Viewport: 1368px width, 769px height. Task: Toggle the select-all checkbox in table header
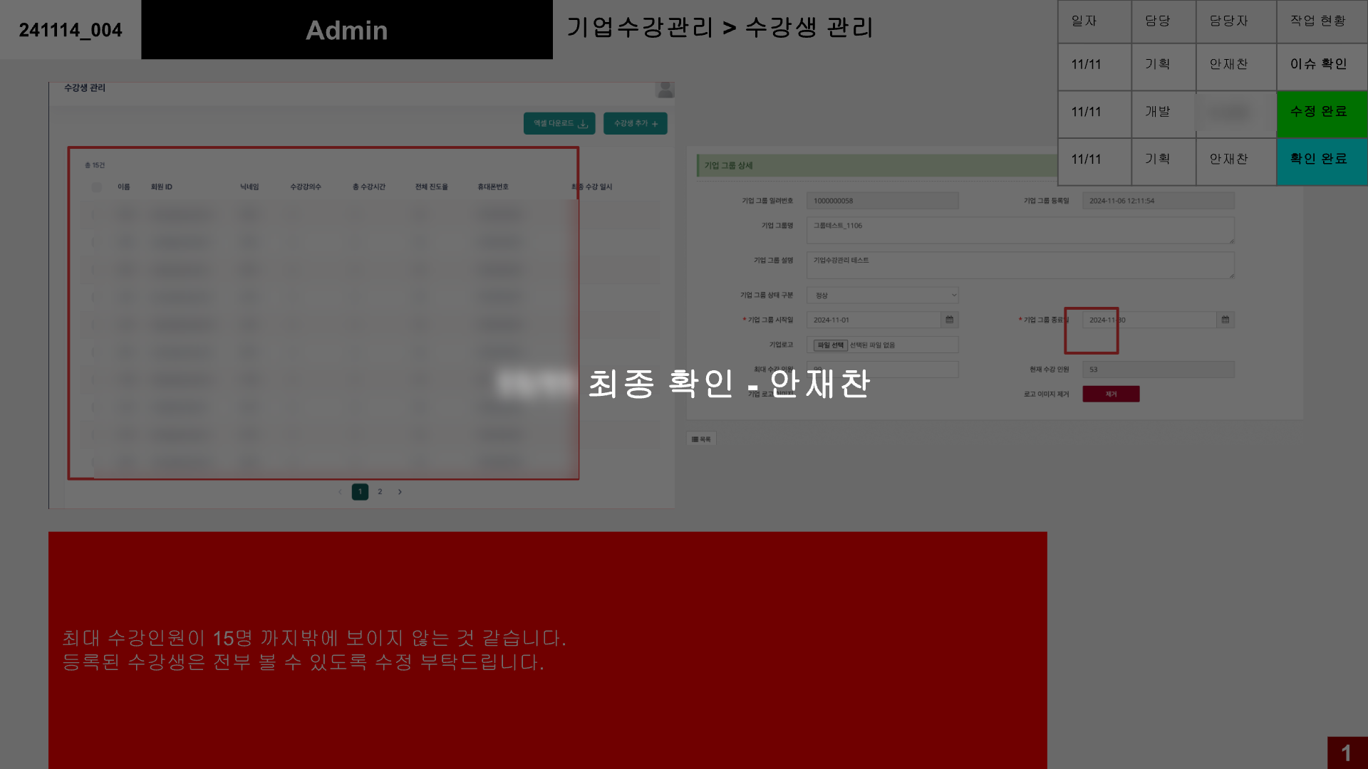point(96,187)
